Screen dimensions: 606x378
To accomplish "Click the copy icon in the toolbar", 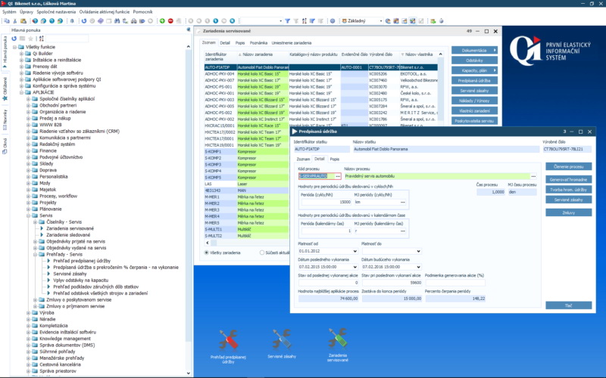I will [7, 21].
